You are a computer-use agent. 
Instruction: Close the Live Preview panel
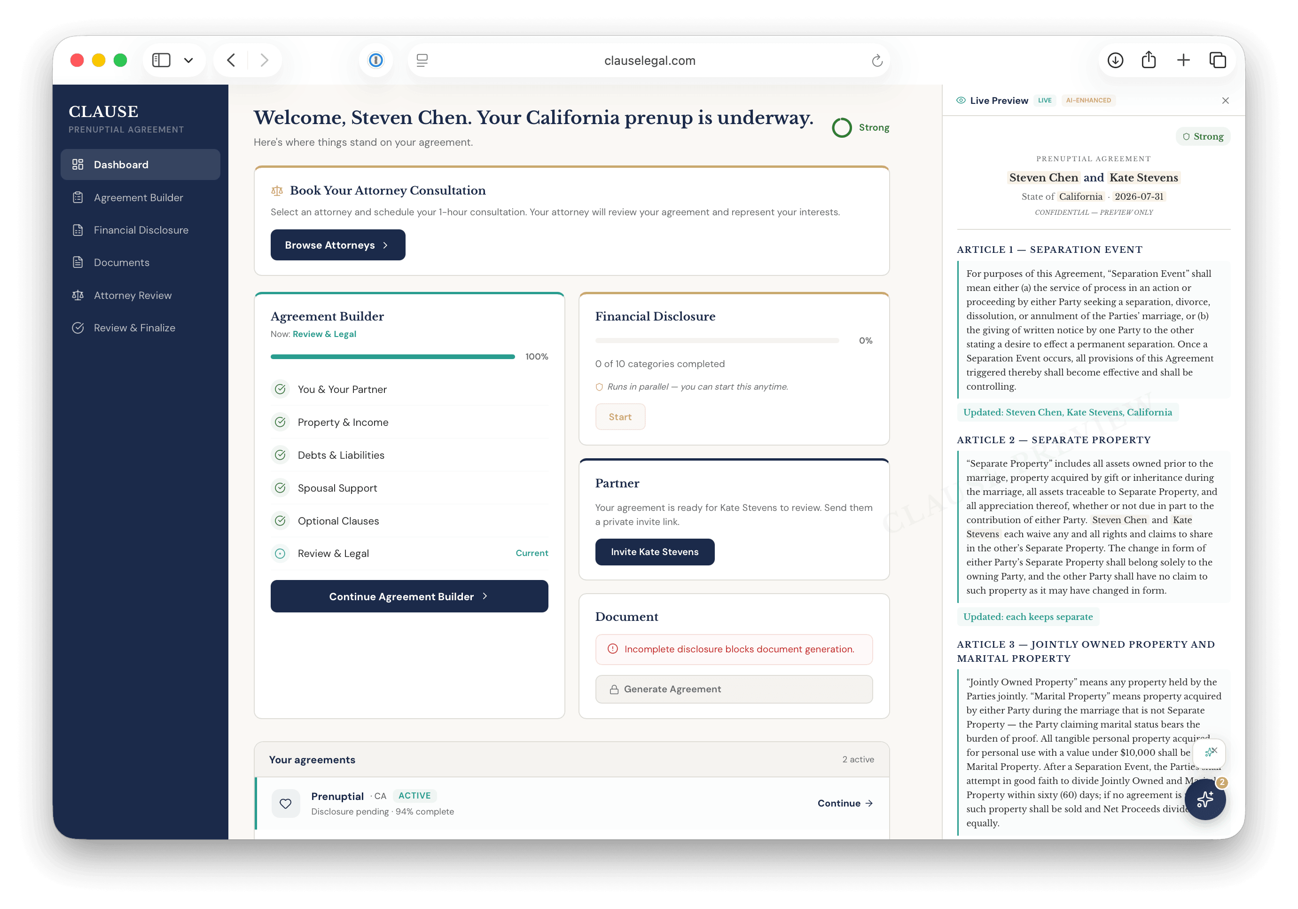point(1225,101)
